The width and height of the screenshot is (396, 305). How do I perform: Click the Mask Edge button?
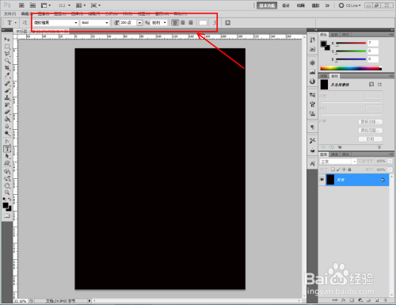[x=370, y=122]
